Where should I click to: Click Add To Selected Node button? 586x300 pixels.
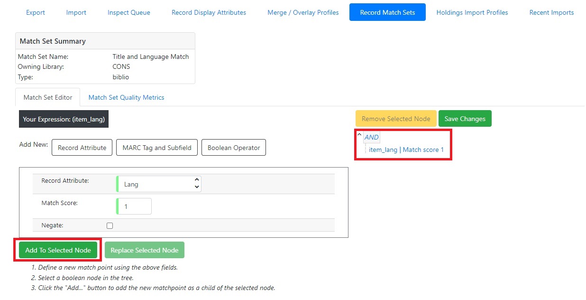click(x=58, y=250)
